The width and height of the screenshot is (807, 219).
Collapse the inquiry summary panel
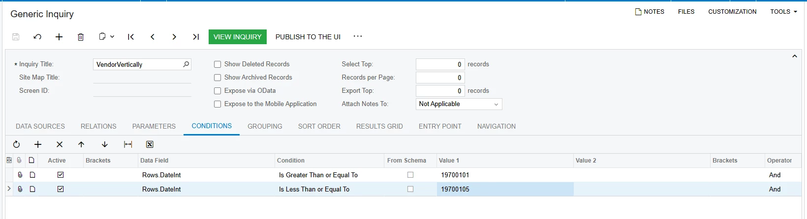(794, 56)
